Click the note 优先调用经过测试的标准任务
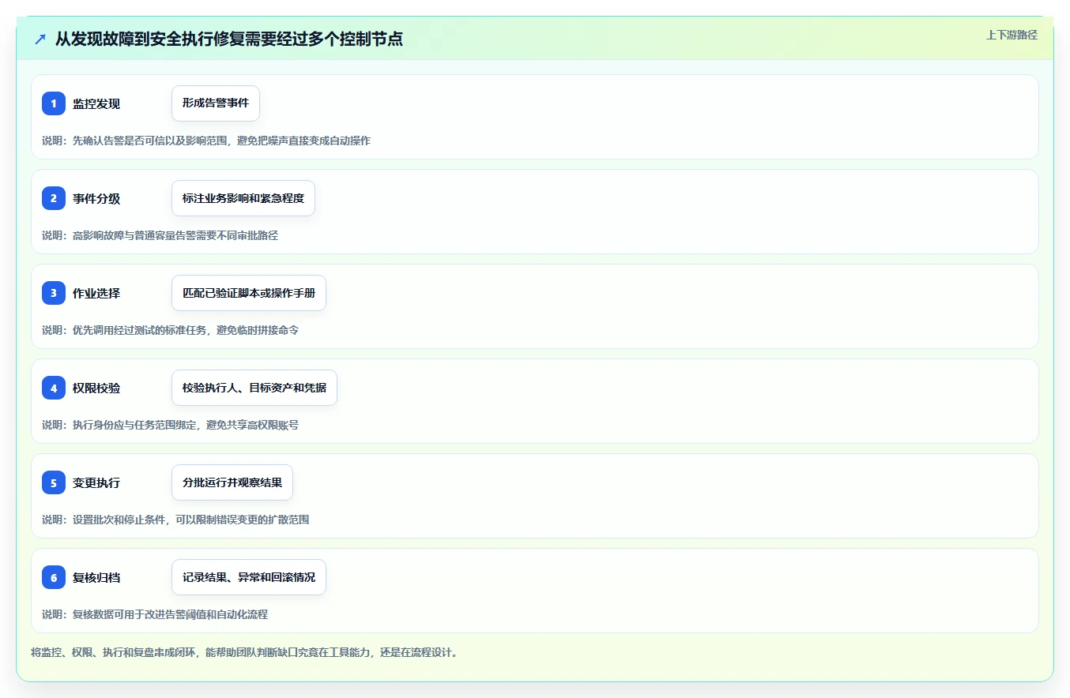Image resolution: width=1070 pixels, height=698 pixels. point(139,330)
